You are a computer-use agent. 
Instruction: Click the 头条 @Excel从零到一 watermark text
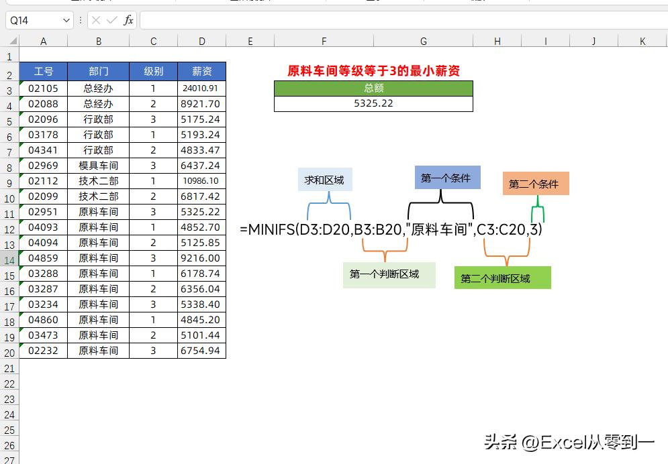click(570, 443)
